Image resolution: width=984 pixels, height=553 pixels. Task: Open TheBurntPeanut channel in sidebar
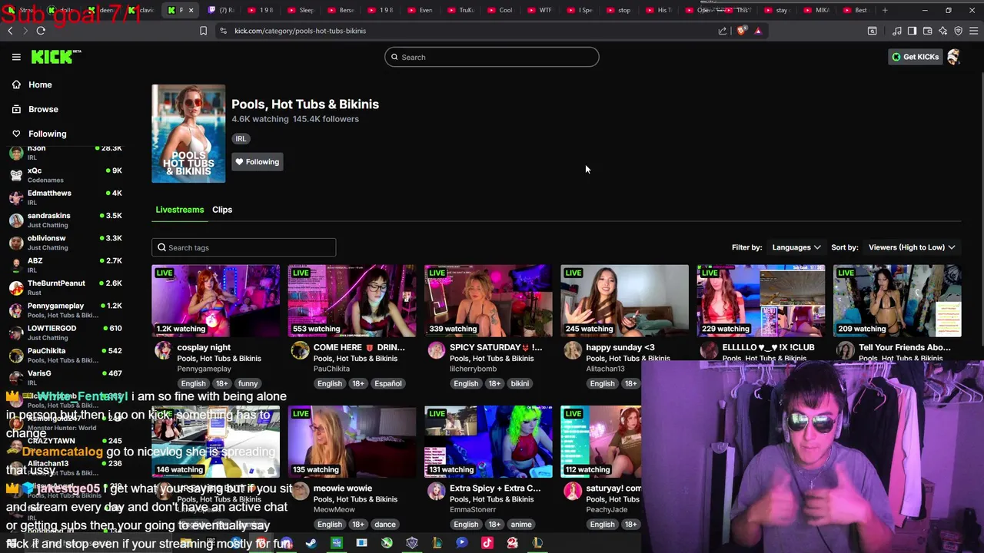coord(65,287)
